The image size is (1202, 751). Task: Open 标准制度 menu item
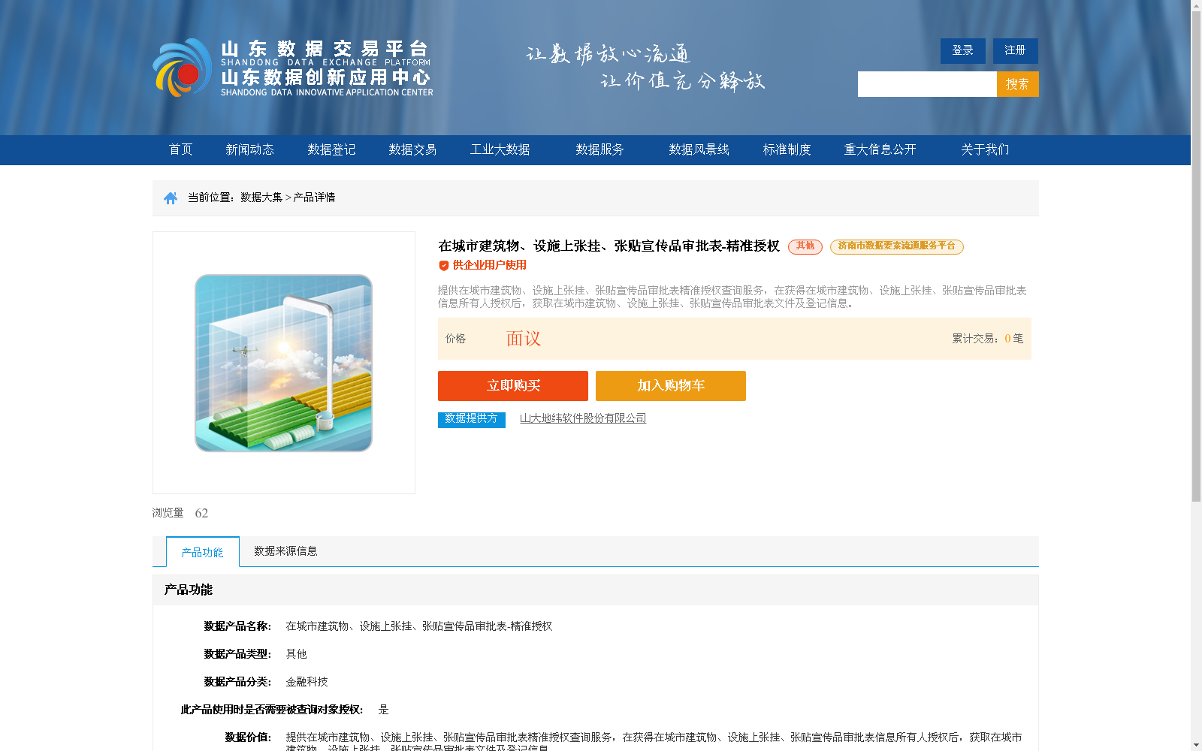[787, 149]
